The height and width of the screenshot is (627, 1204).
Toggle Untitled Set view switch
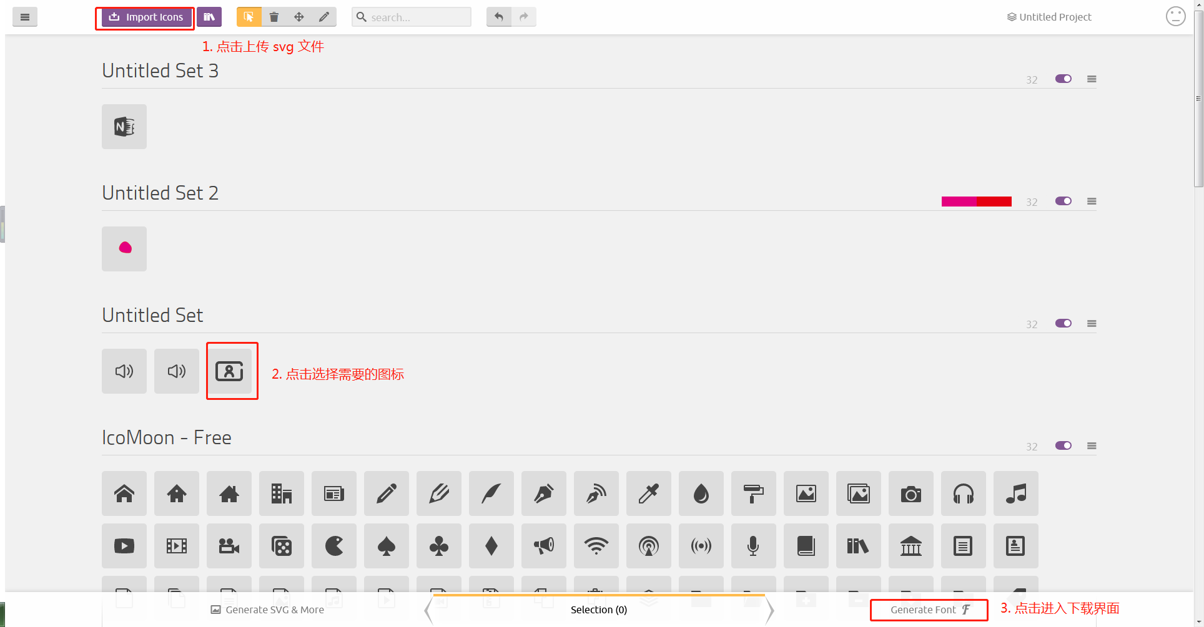1063,323
